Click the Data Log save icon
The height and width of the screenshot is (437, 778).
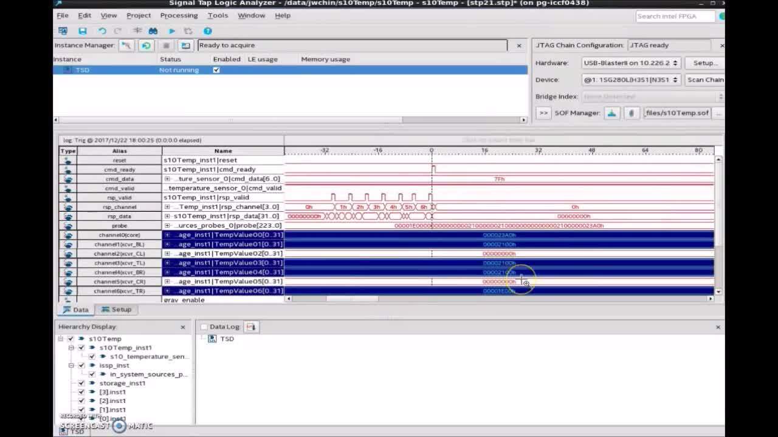point(250,327)
